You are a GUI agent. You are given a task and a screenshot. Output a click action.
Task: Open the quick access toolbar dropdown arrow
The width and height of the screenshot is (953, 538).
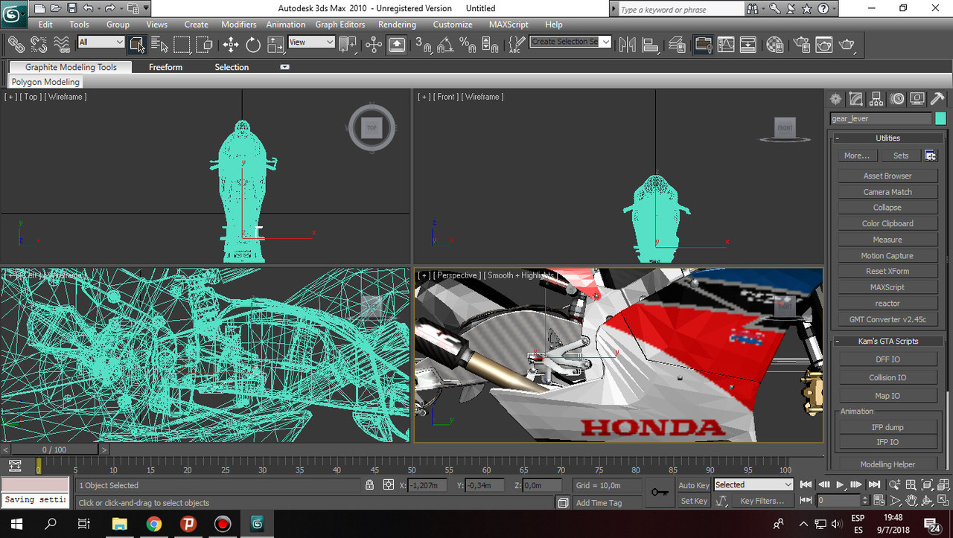145,8
